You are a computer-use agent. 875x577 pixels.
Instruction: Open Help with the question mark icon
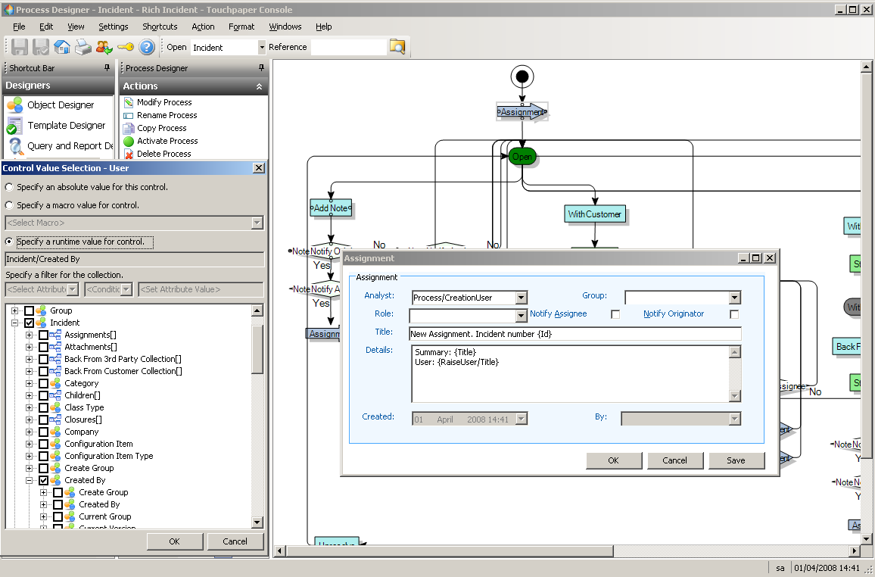coord(147,47)
